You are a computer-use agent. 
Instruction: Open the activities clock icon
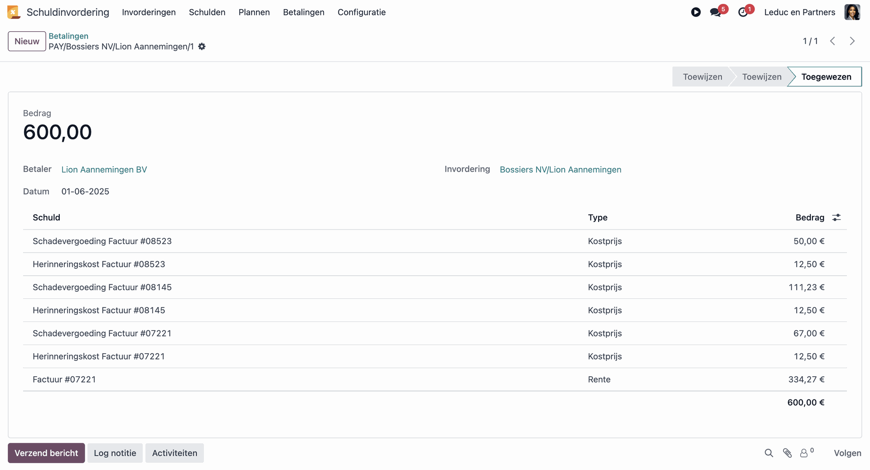pyautogui.click(x=743, y=12)
